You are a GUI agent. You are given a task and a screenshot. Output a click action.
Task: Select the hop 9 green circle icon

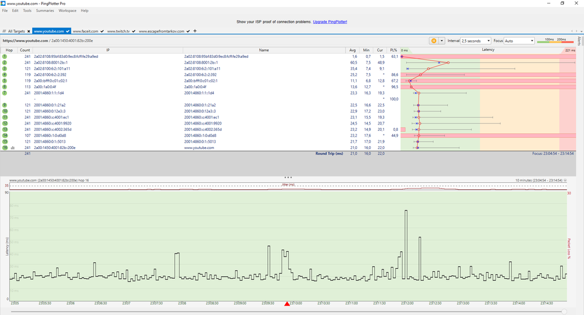click(5, 105)
